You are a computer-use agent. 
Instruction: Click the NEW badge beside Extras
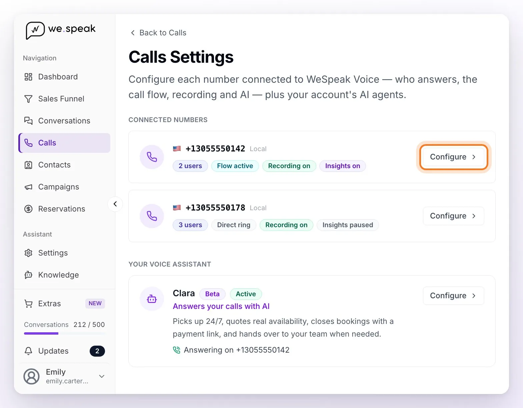pos(95,303)
